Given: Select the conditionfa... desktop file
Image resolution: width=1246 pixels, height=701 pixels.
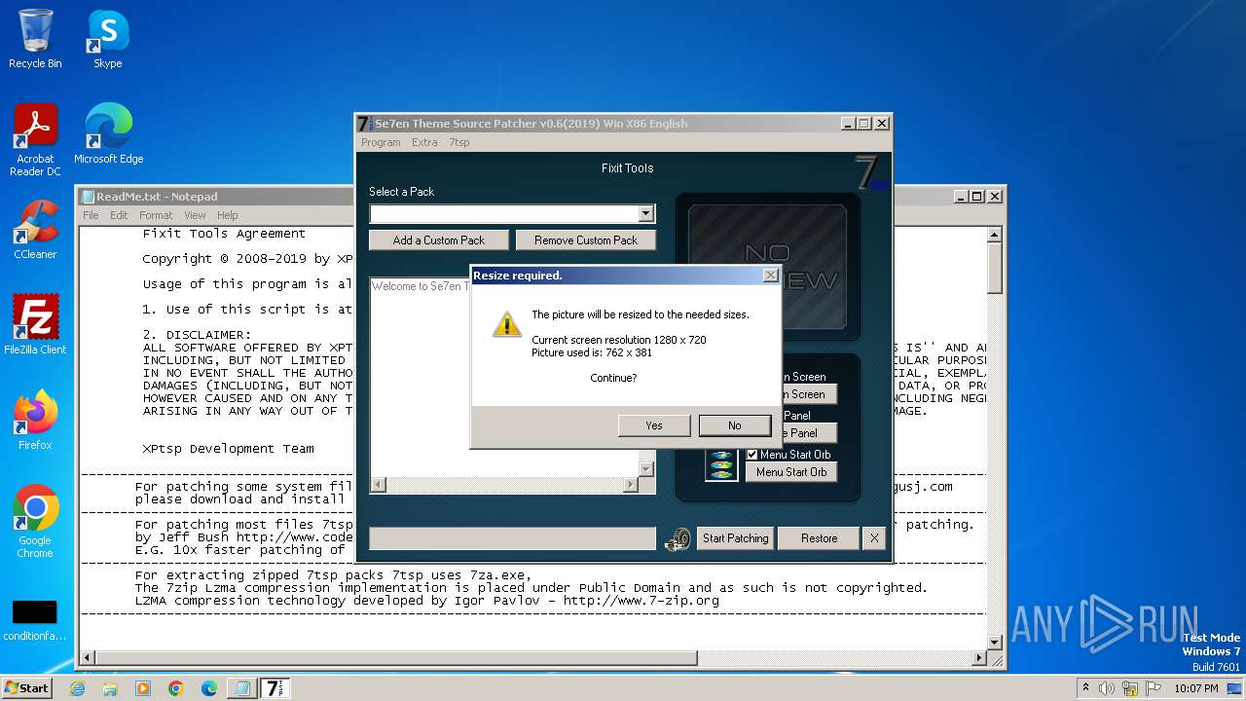Looking at the screenshot, I should pyautogui.click(x=35, y=620).
